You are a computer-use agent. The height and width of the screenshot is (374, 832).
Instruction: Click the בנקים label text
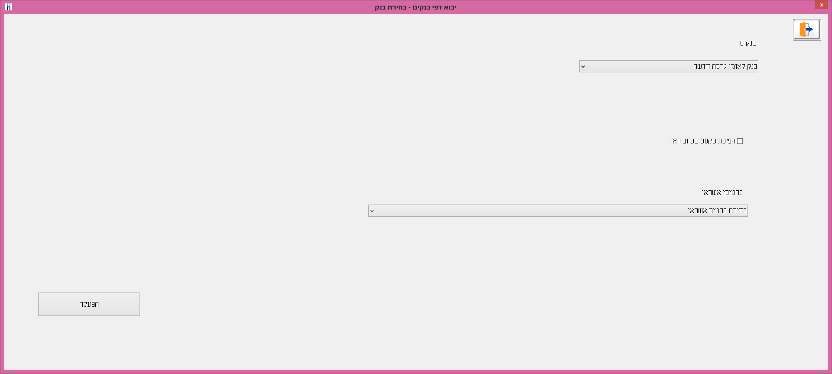point(748,43)
